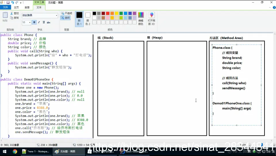Screen dimensions: 276x156
Task: Click the zoom in plus button
Action: tap(274, 145)
